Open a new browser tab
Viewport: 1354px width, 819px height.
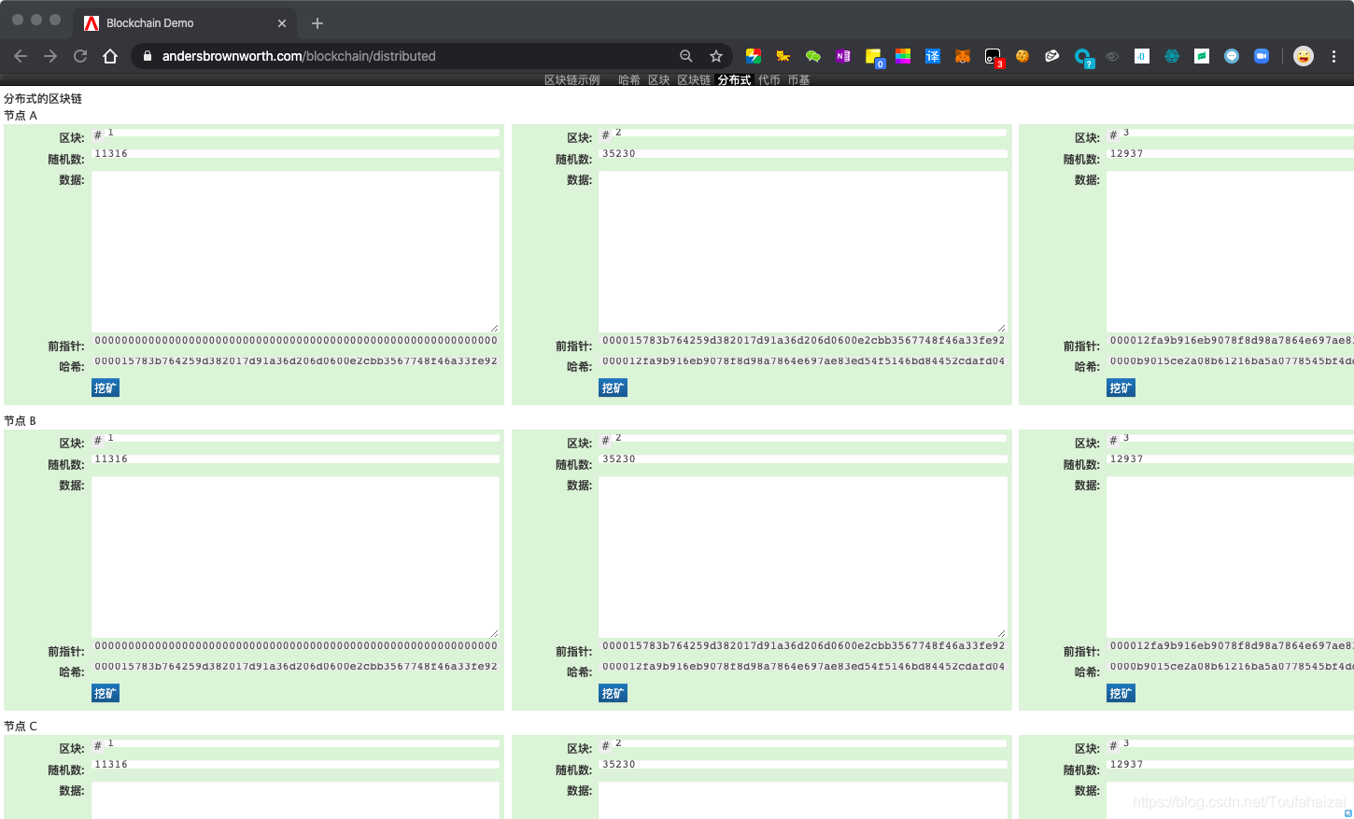(x=317, y=23)
